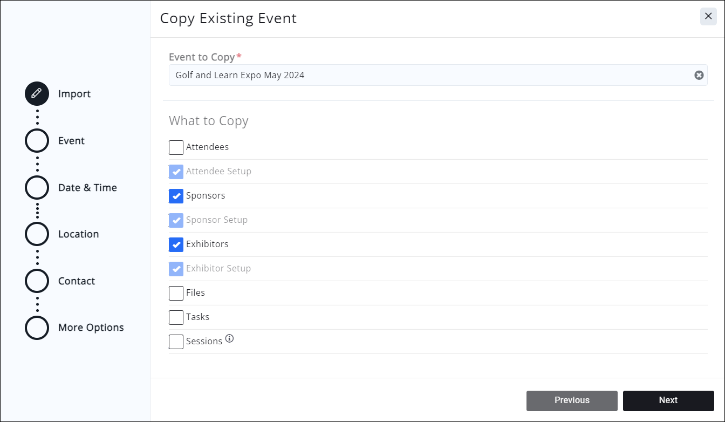This screenshot has width=725, height=422.
Task: Check the Tasks checkbox
Action: [175, 317]
